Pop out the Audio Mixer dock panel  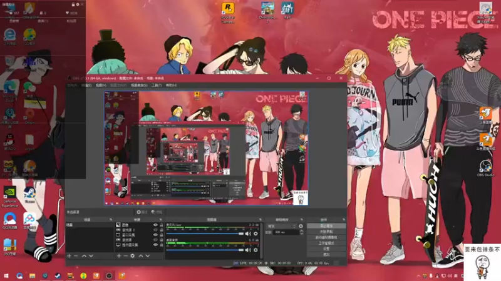[x=261, y=220]
